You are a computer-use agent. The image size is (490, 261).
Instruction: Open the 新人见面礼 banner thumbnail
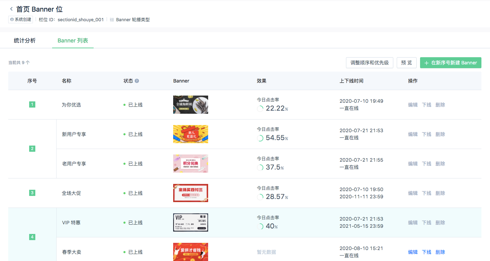tap(191, 134)
